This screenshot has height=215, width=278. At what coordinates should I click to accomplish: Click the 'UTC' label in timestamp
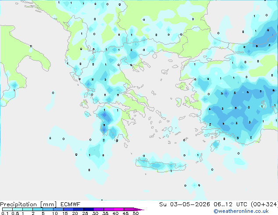pyautogui.click(x=242, y=204)
